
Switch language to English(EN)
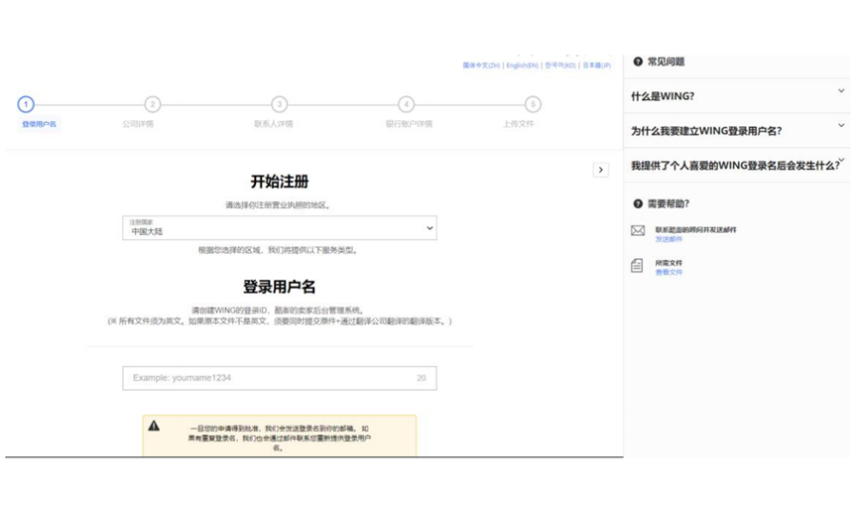pos(522,65)
